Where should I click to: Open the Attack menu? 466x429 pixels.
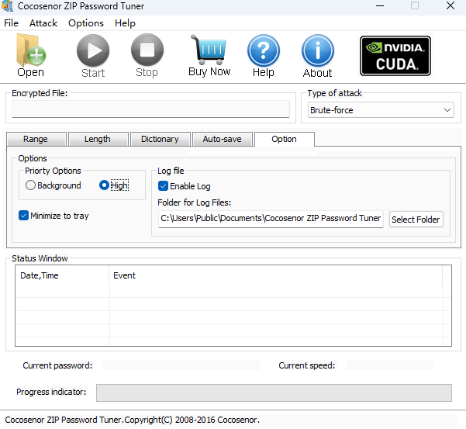point(43,23)
